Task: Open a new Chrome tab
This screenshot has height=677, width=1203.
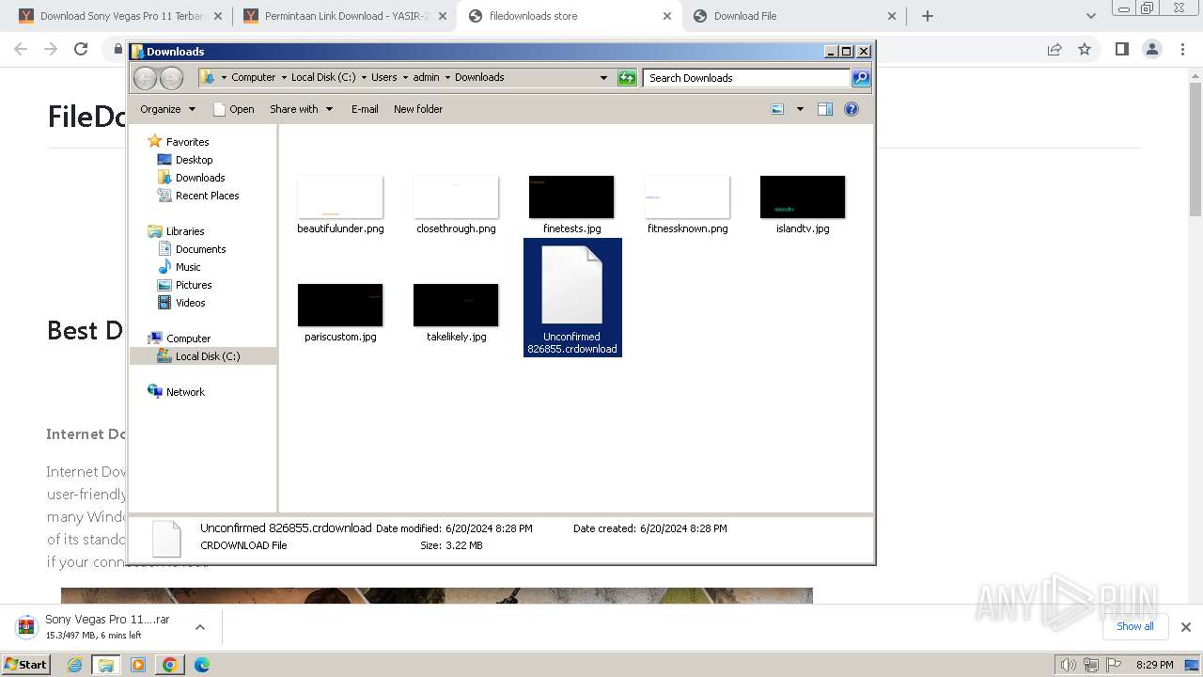Action: [928, 16]
